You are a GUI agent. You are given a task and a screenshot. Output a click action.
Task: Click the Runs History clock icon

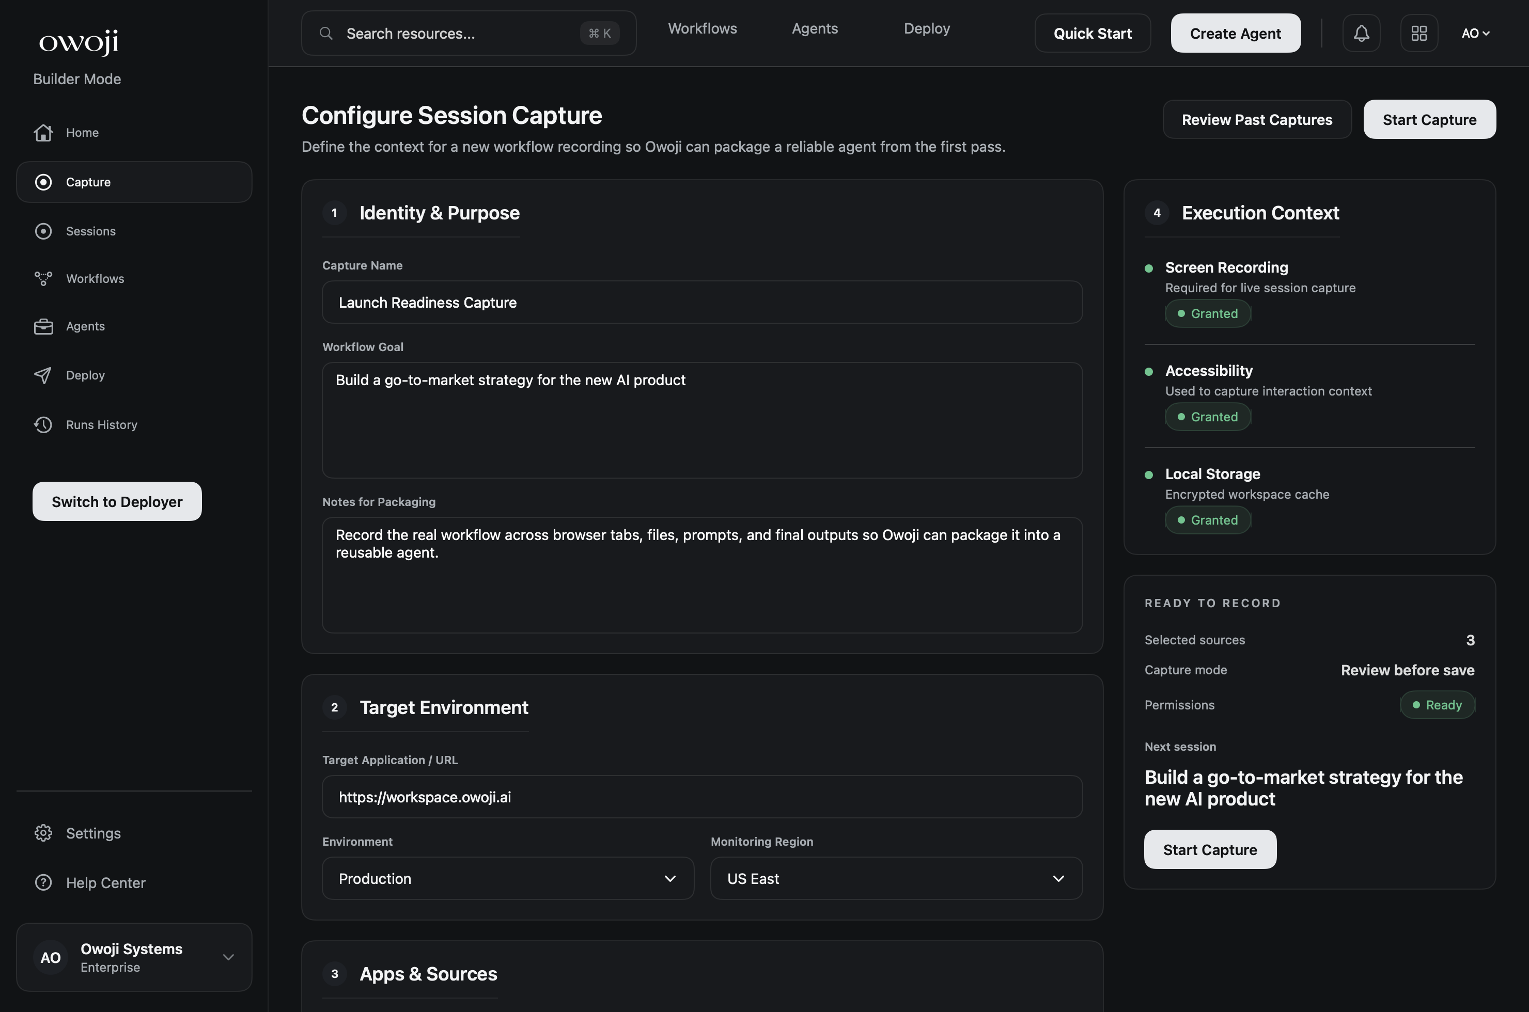point(43,424)
